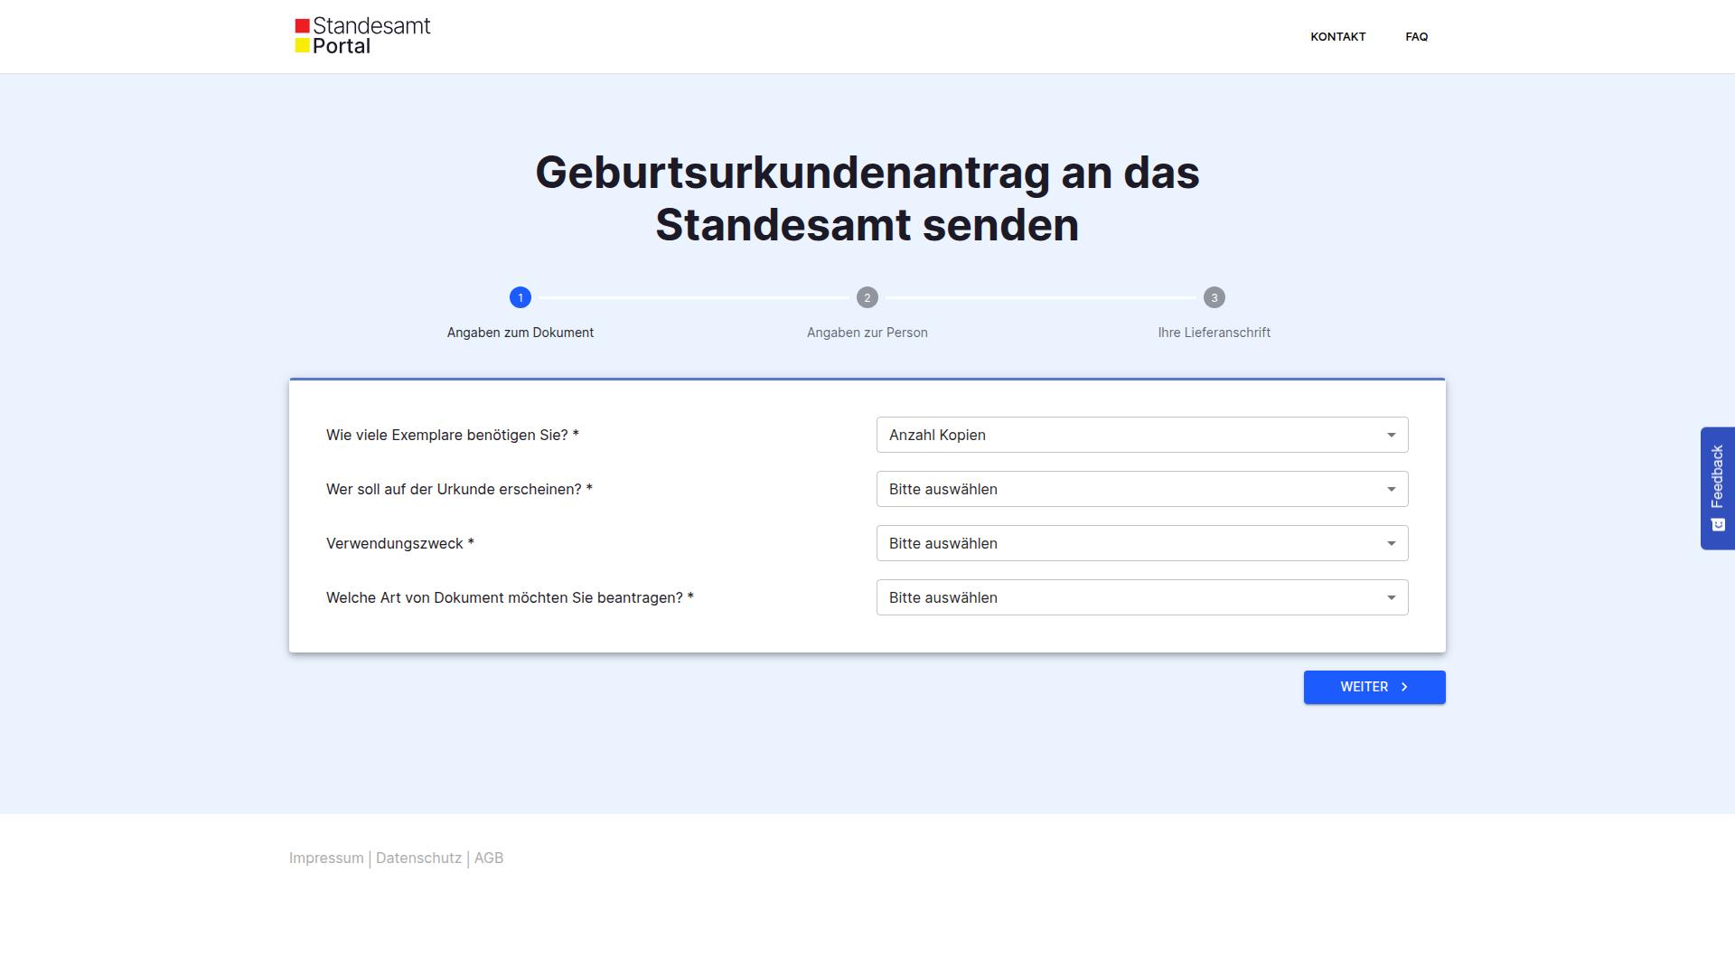Click the arrow icon on the WEITER button
This screenshot has width=1735, height=976.
1403,687
